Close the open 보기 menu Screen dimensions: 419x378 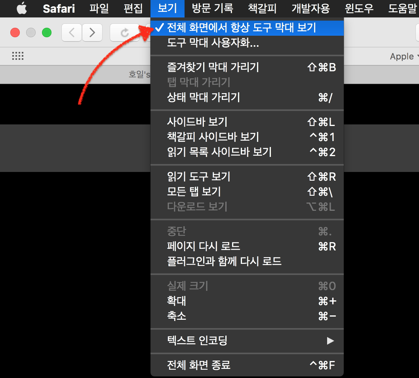[168, 9]
